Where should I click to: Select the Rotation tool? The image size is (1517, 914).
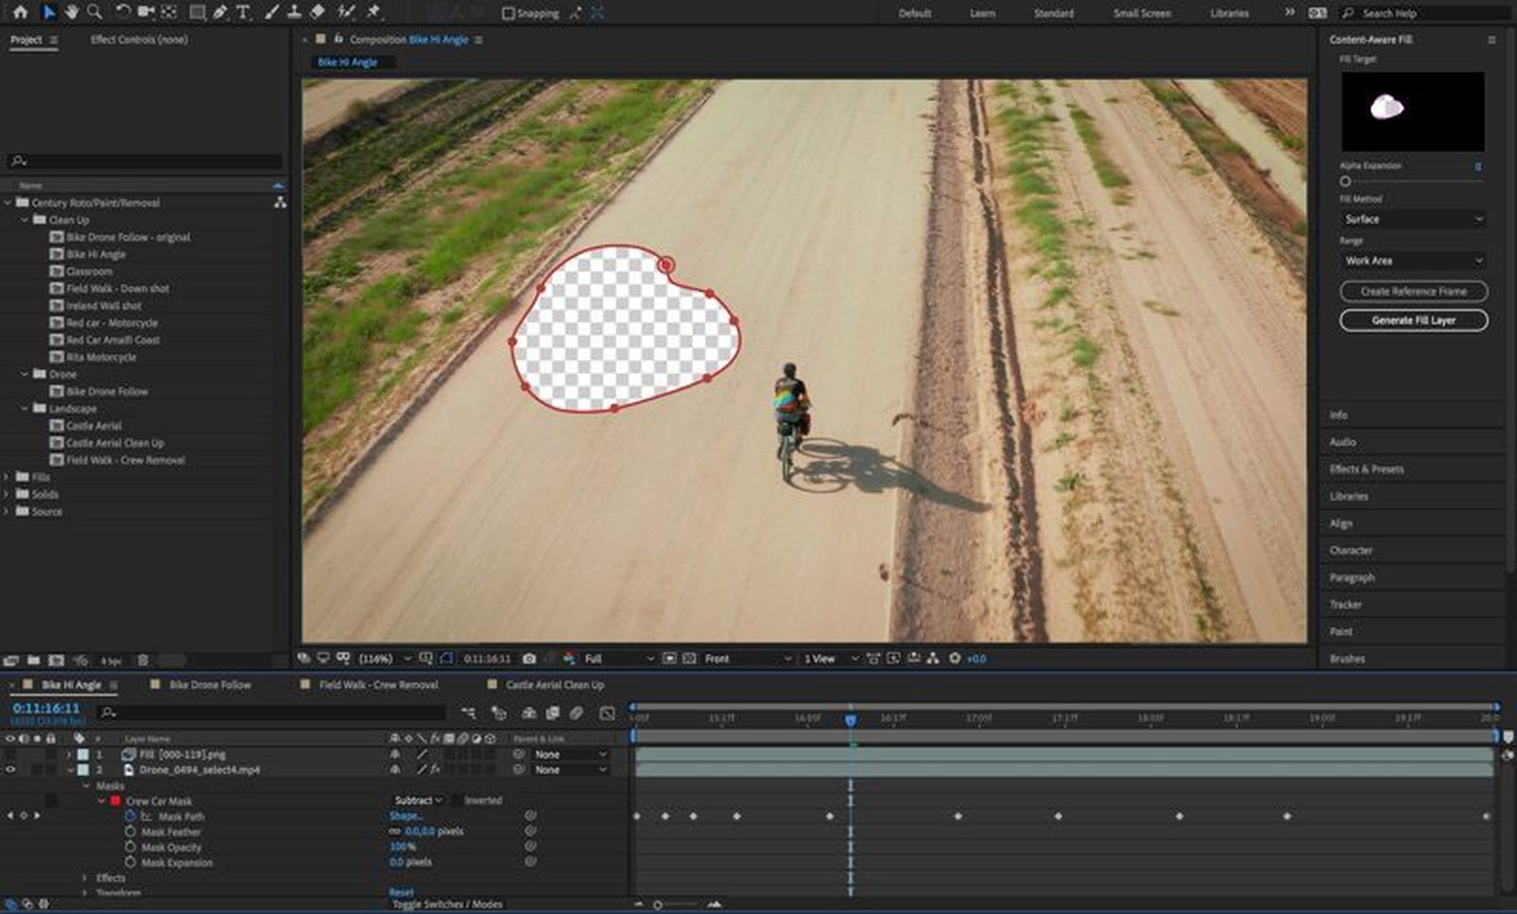(123, 13)
